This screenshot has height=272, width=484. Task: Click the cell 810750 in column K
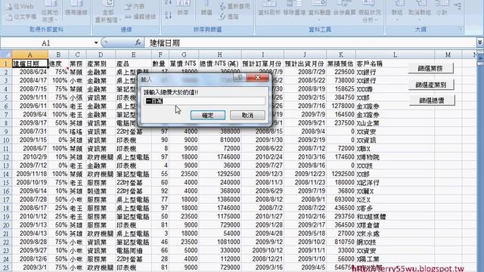point(340,242)
